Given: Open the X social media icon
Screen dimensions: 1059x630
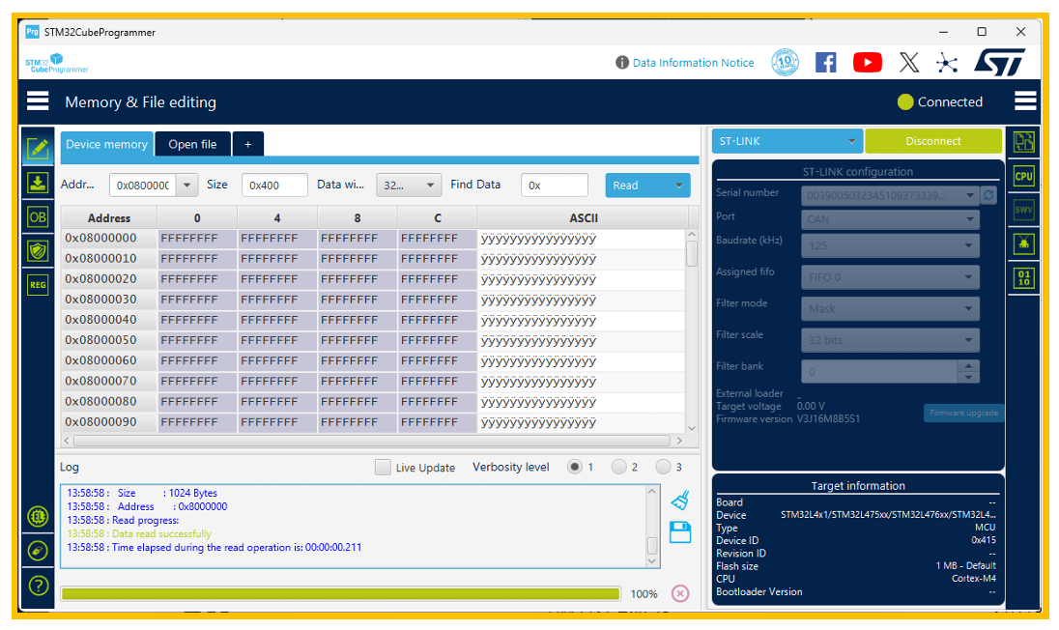Looking at the screenshot, I should (x=909, y=63).
